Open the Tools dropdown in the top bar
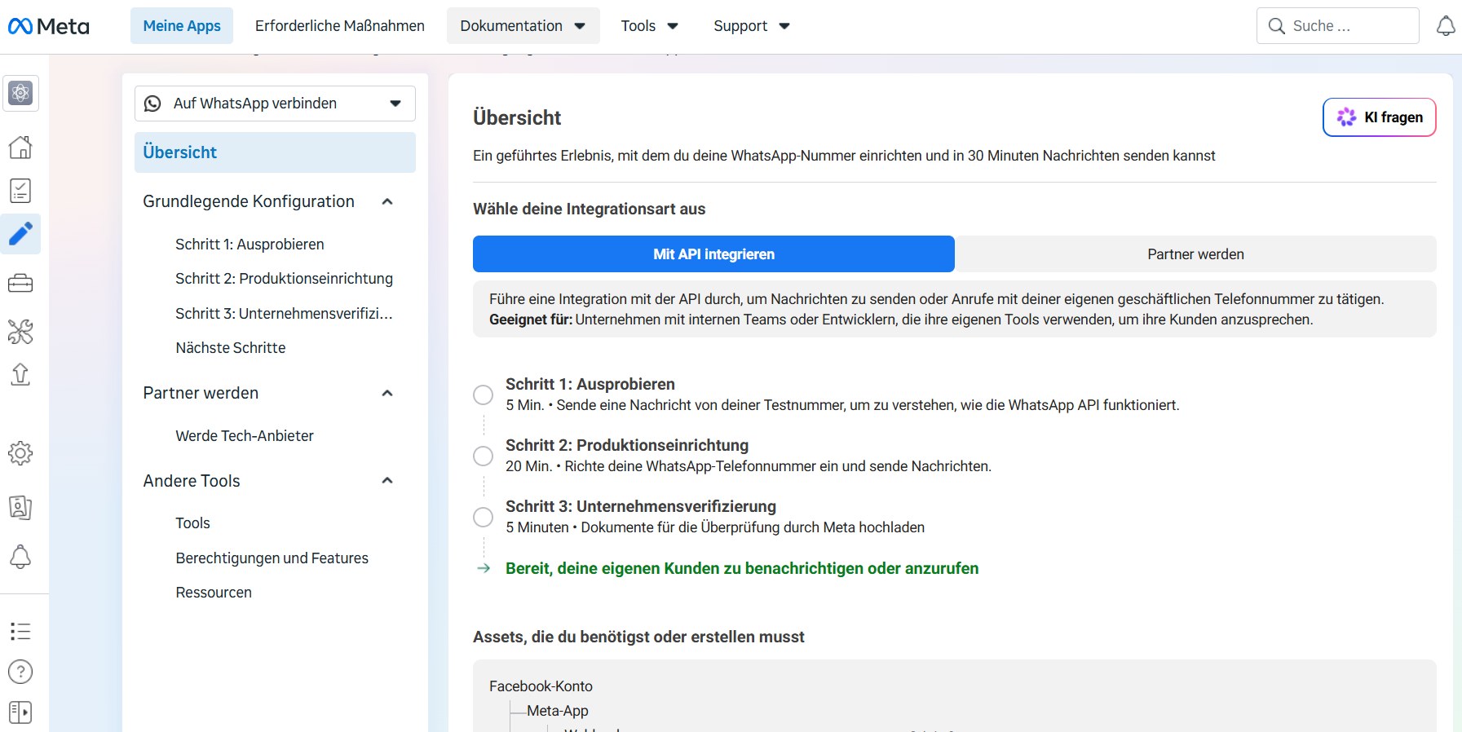The image size is (1462, 732). tap(649, 26)
